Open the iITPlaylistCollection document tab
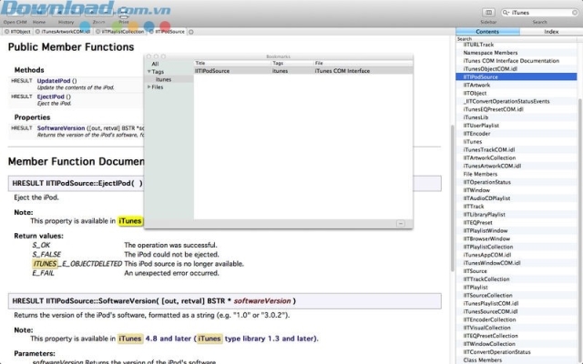This screenshot has width=583, height=364. tap(120, 31)
